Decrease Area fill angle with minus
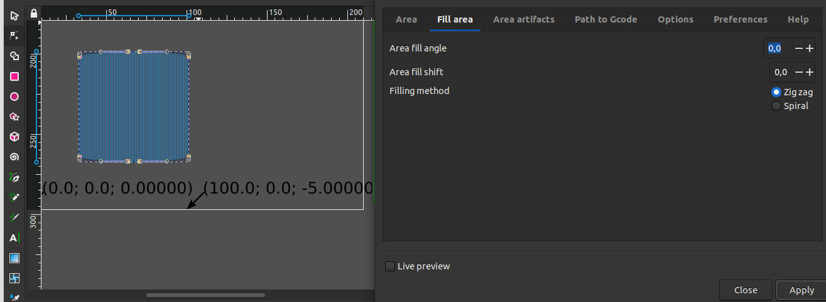 (799, 48)
